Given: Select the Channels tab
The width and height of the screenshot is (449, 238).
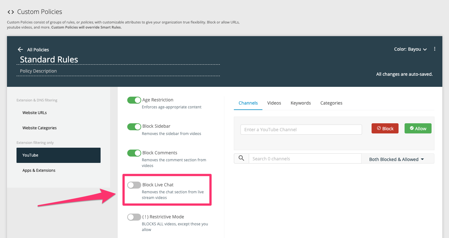Looking at the screenshot, I should (x=248, y=103).
